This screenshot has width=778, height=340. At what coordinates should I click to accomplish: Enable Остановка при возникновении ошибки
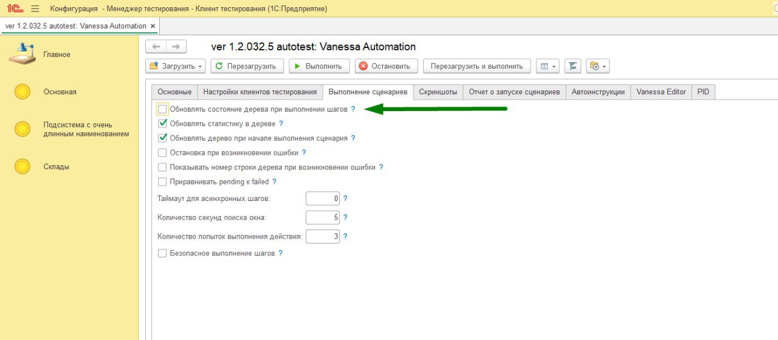(x=162, y=153)
